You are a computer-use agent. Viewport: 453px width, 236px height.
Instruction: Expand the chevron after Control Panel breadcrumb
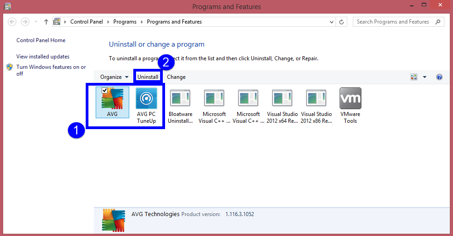tap(108, 22)
